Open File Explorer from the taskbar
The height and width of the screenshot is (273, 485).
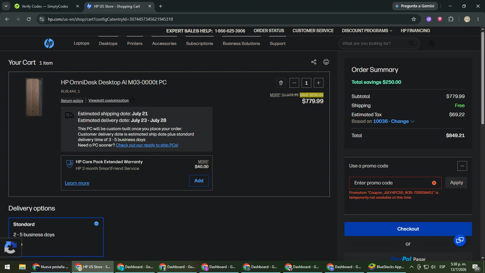click(x=22, y=267)
